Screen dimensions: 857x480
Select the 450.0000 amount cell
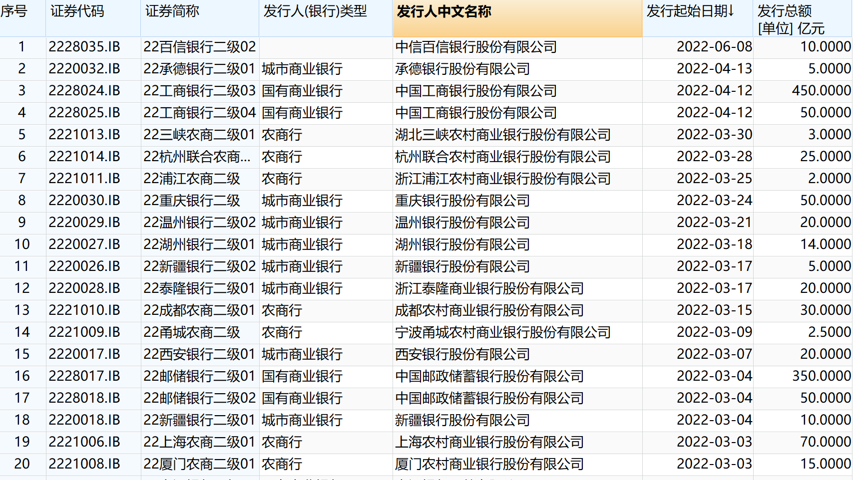[821, 91]
